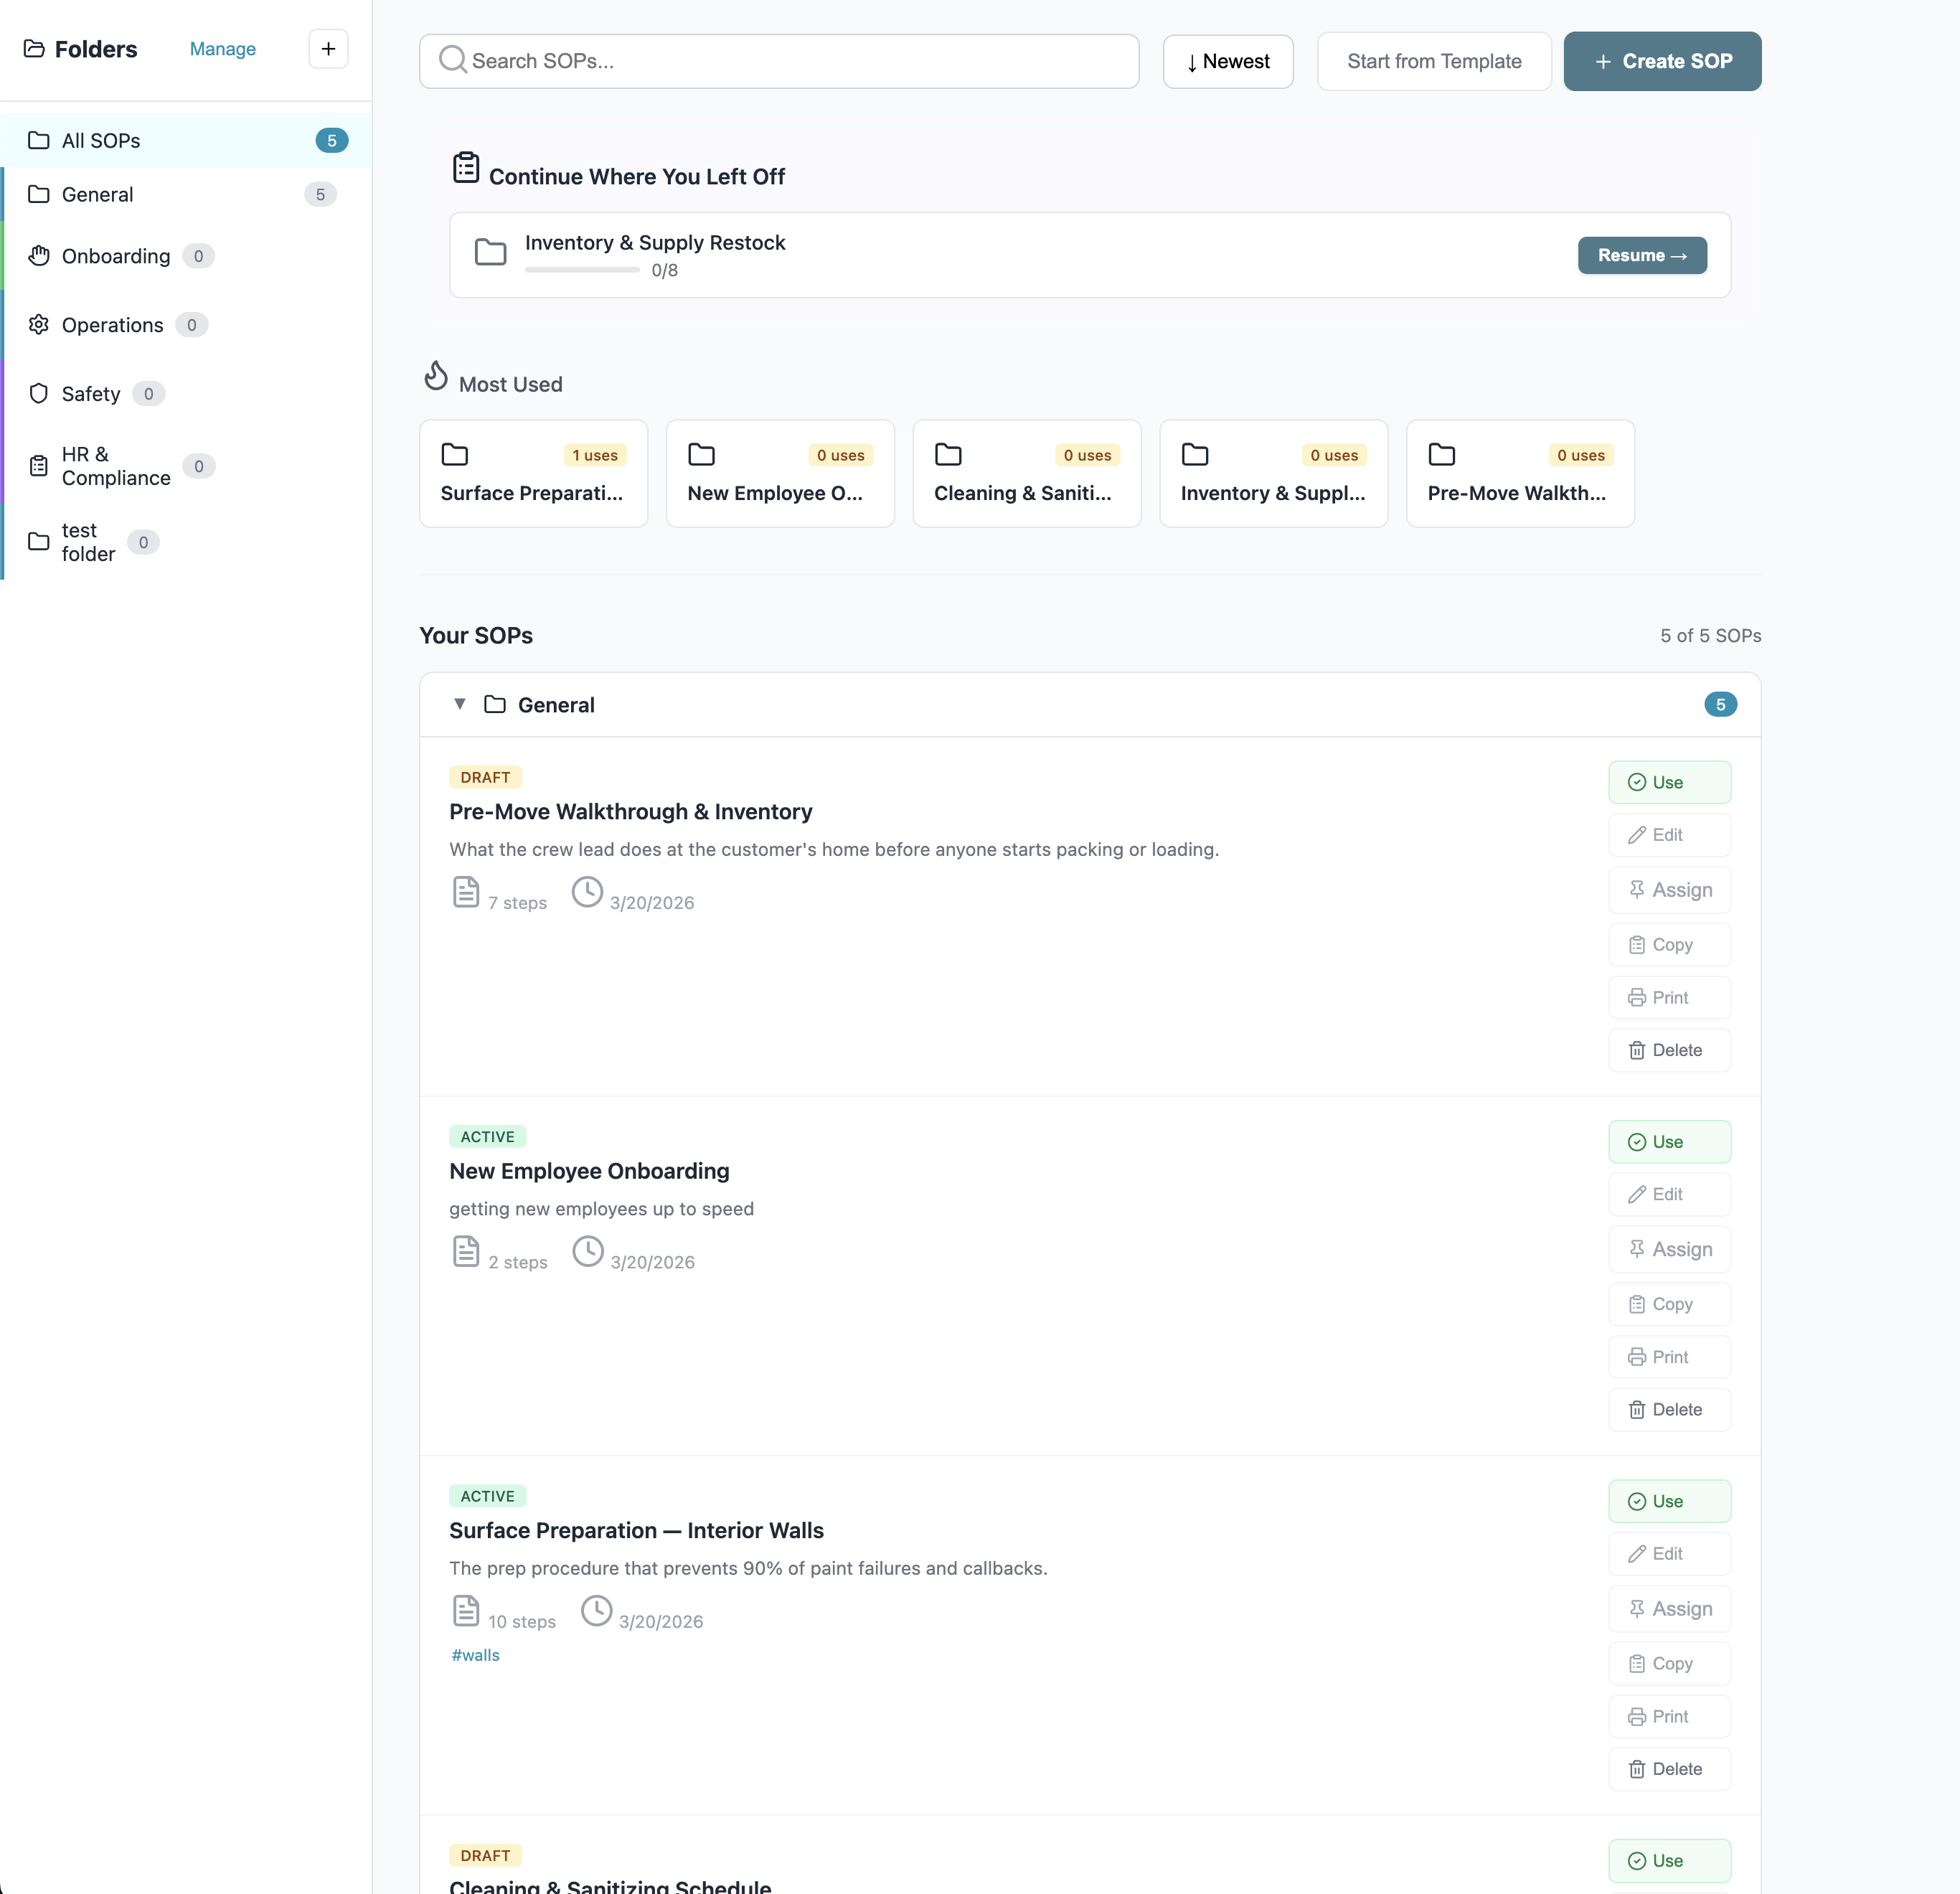Open Start from Template options
The image size is (1960, 1894).
(x=1434, y=62)
